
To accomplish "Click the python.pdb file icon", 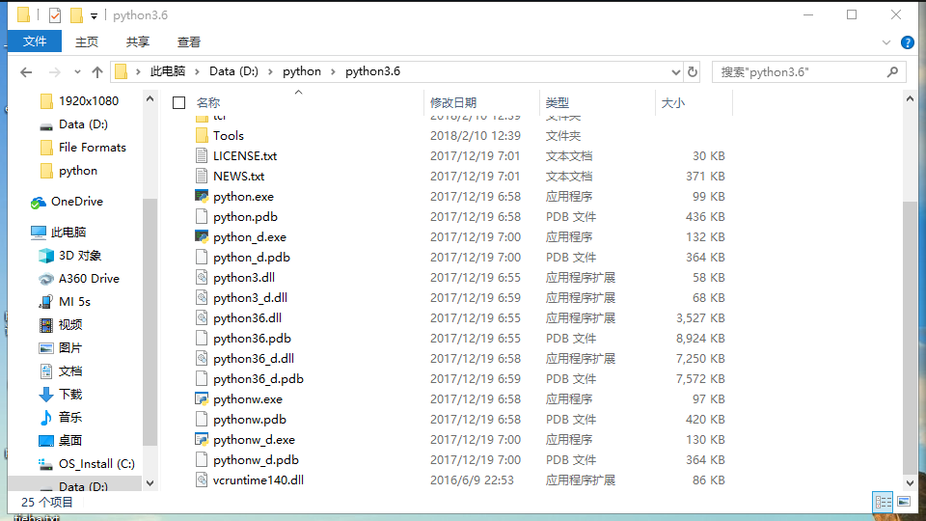I will click(x=202, y=217).
